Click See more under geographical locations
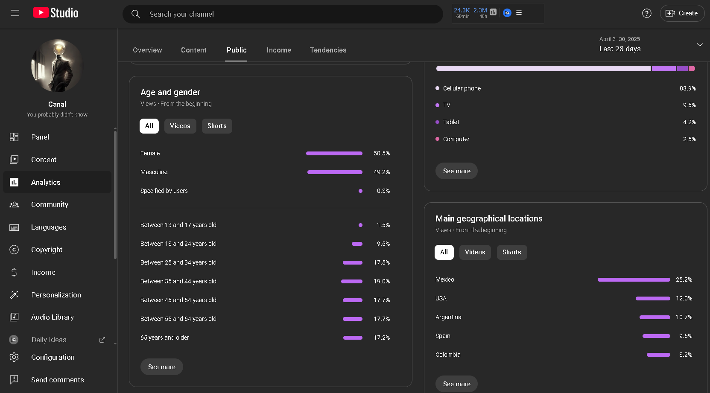This screenshot has height=393, width=710. click(457, 384)
